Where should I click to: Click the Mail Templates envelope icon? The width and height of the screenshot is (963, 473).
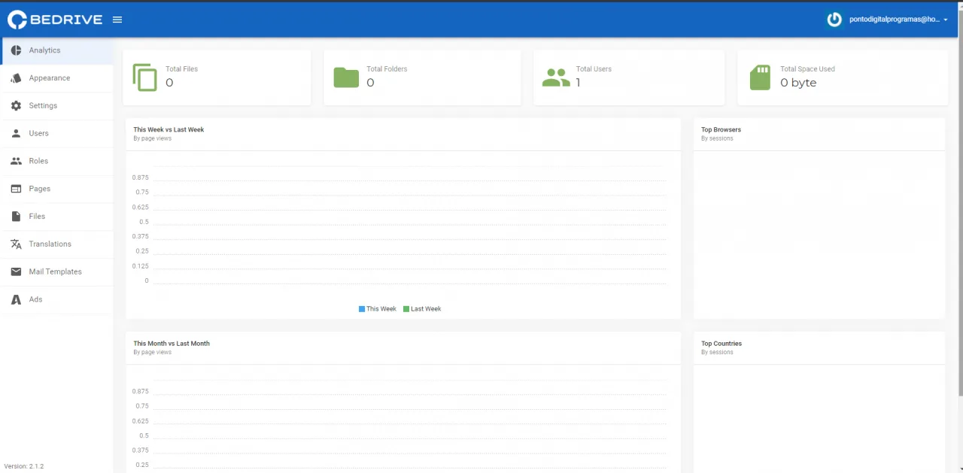point(16,271)
